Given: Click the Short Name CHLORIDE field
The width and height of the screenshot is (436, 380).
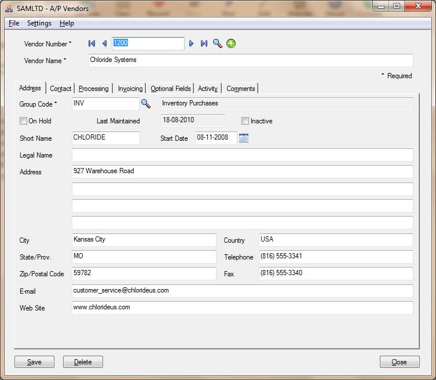Looking at the screenshot, I should pyautogui.click(x=105, y=138).
